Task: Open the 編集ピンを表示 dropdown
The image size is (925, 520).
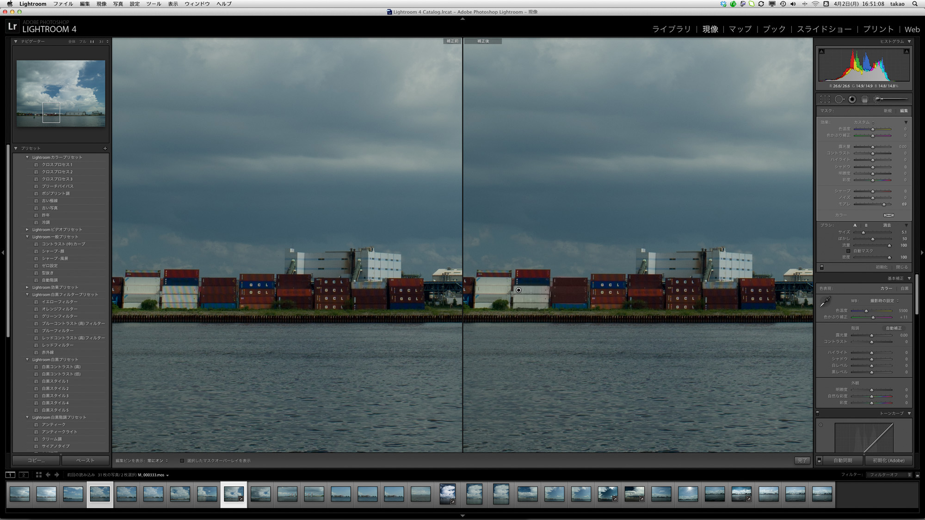Action: pos(157,461)
